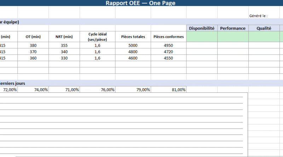Click the Performance column header
Screen dimensions: 283x157
[x=233, y=28]
